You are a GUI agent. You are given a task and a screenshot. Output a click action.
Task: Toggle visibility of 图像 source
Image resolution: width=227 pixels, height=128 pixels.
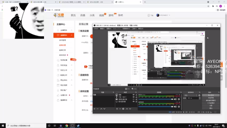pyautogui.click(x=134, y=95)
